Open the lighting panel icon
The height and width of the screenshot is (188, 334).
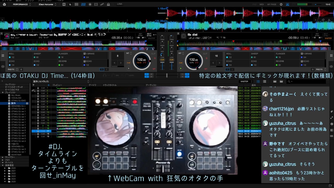109,4
